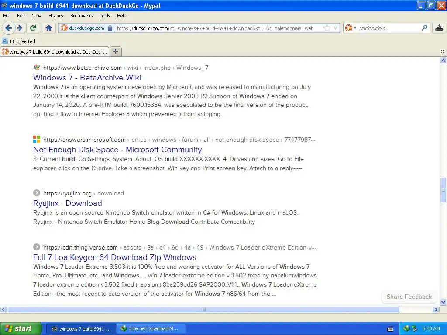Screen dimensions: 447x335
Task: Switch to Internet Download Manager taskbar button
Action: pyautogui.click(x=151, y=329)
